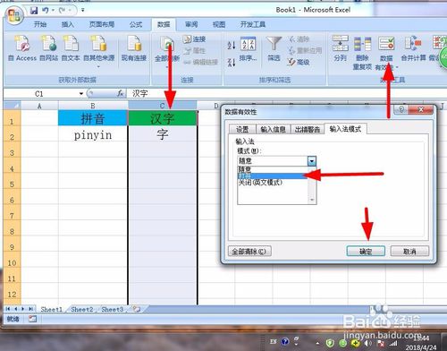Switch to the 开发工具 ribbon tab
447x351 pixels.
coord(253,24)
